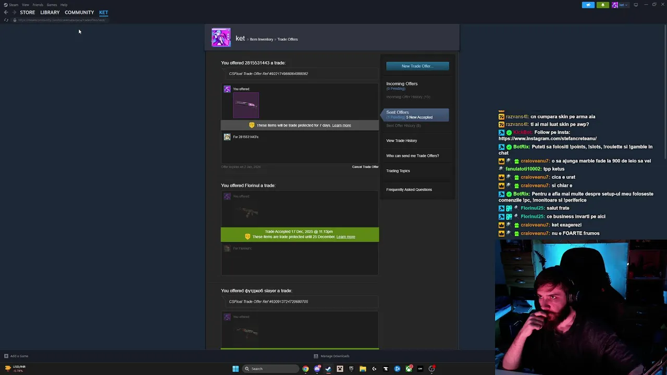The width and height of the screenshot is (667, 375).
Task: Open the Friends menu
Action: coord(38,5)
